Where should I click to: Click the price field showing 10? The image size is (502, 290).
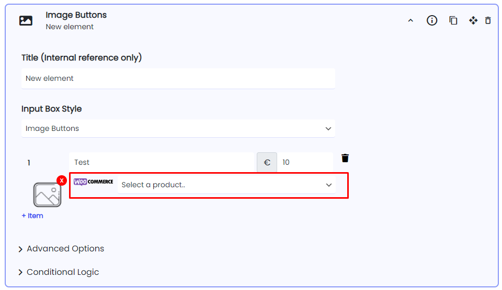click(x=305, y=162)
